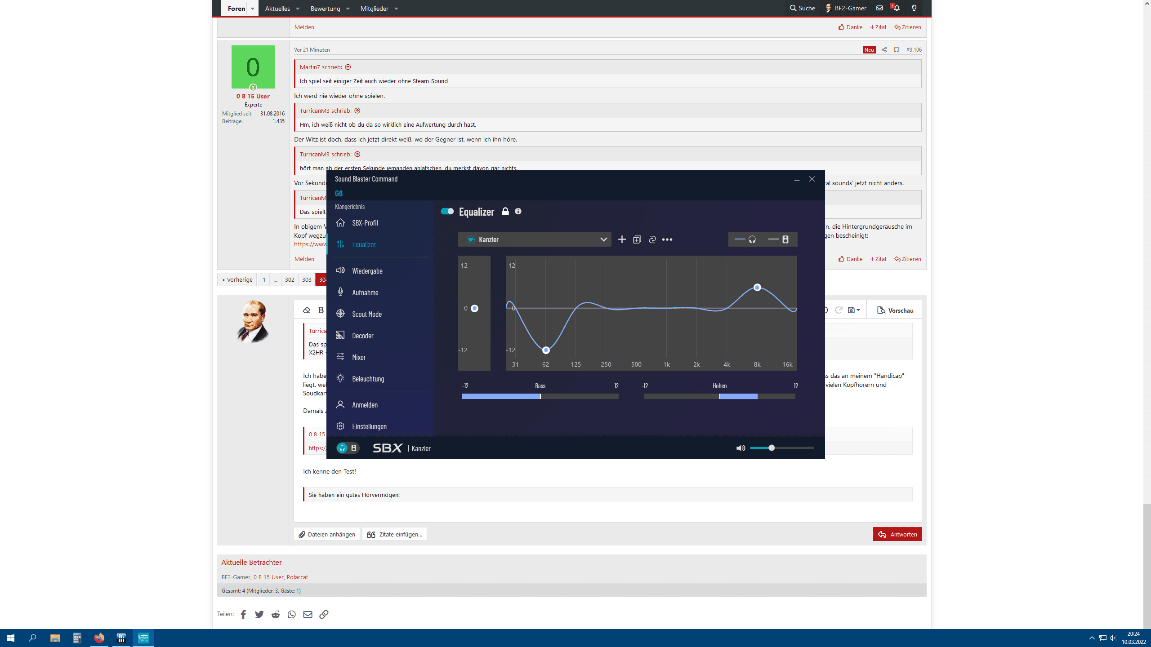
Task: Open the draft save dropdown in editor
Action: (x=853, y=310)
